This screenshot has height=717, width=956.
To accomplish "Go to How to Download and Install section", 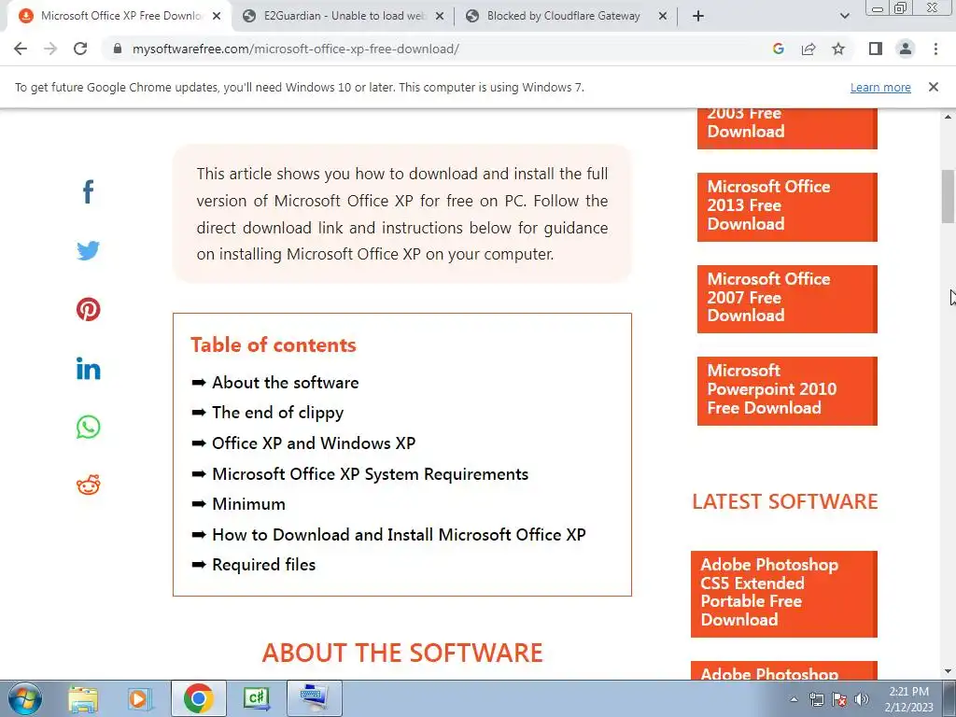I will tap(399, 535).
